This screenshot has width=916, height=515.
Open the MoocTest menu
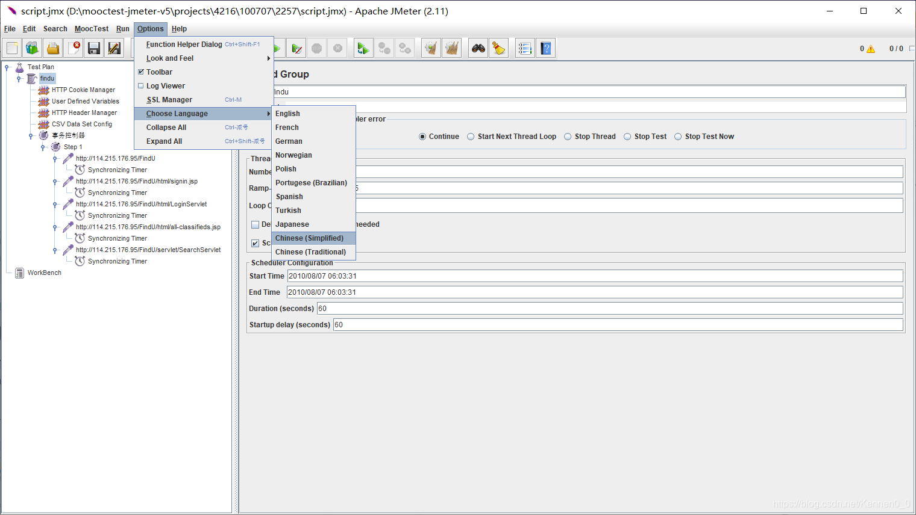(92, 29)
